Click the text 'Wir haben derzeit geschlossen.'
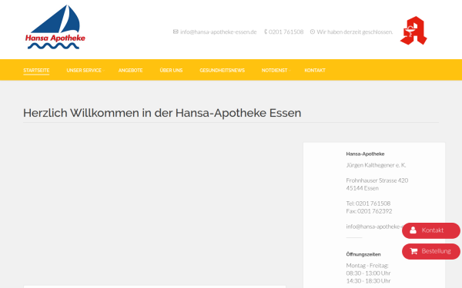This screenshot has height=288, width=462. tap(355, 31)
